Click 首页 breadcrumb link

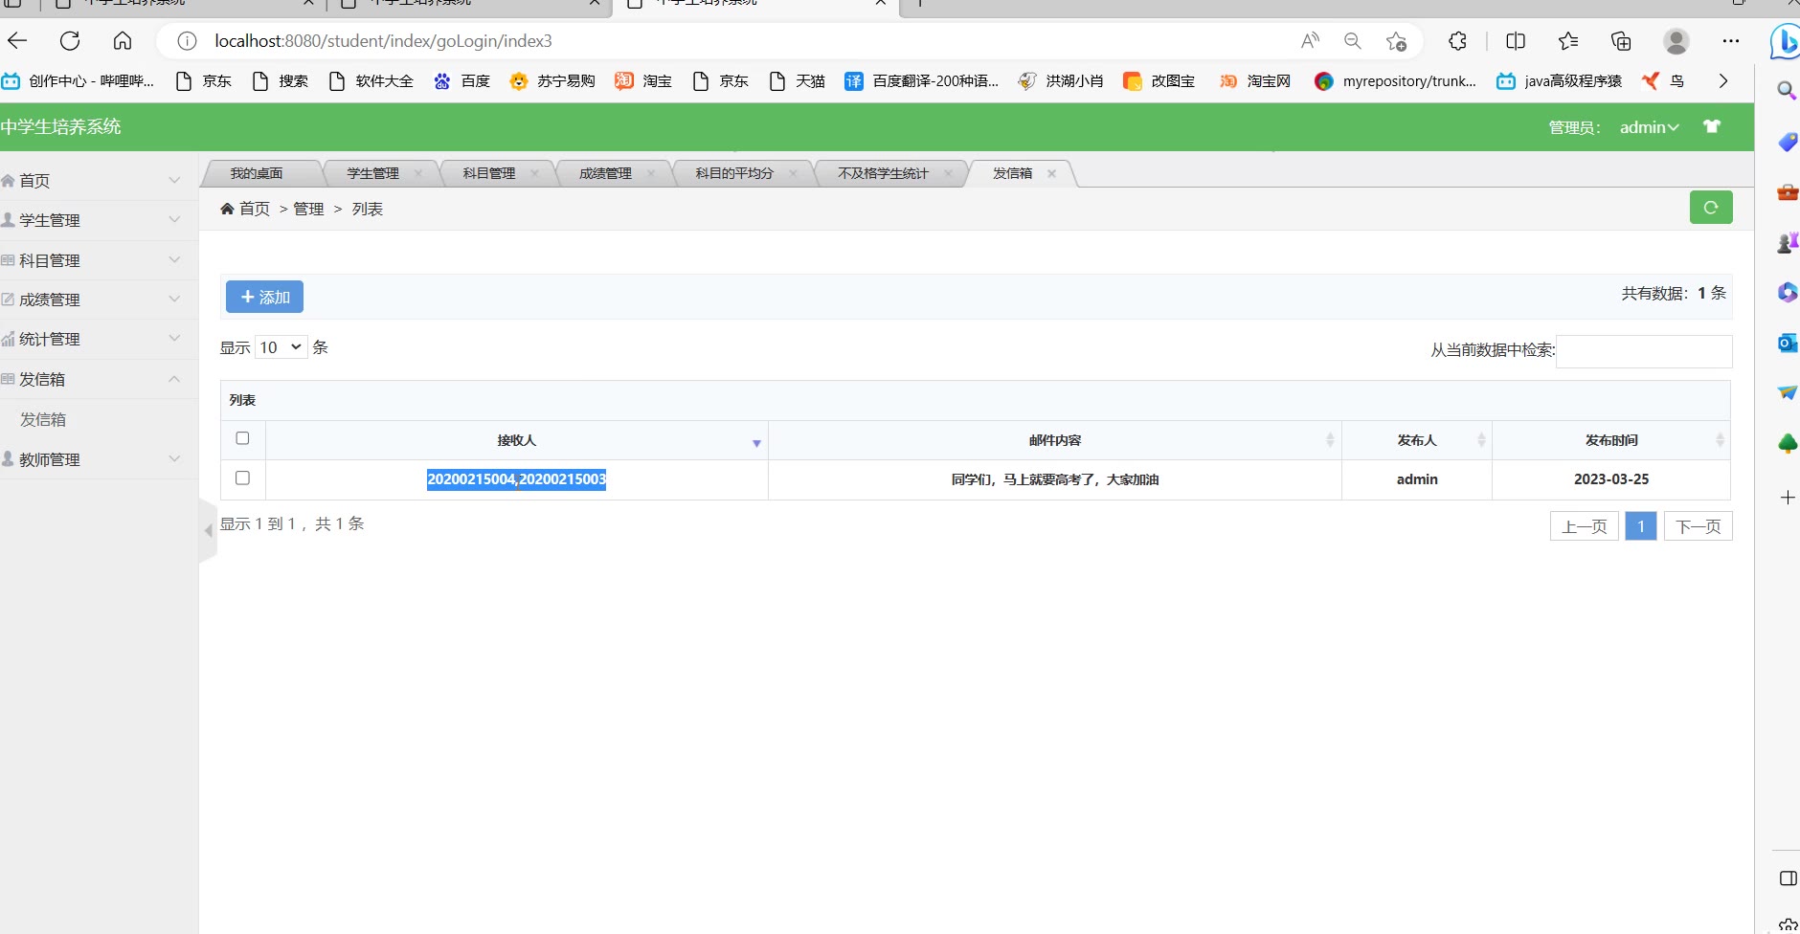coord(254,209)
